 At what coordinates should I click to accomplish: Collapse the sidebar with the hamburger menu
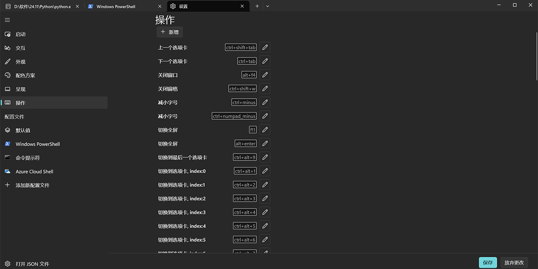[7, 20]
